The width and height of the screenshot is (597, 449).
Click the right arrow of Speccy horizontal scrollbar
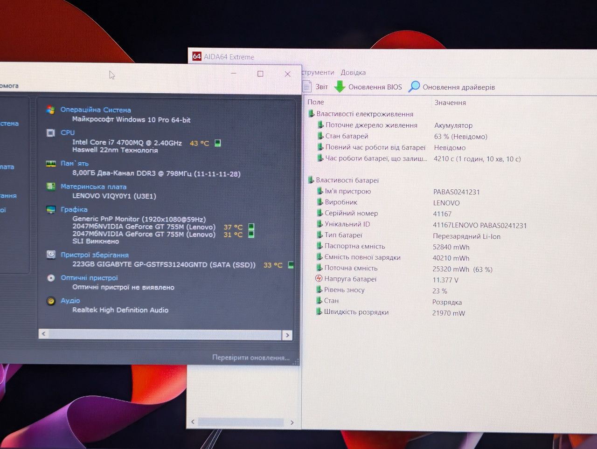point(287,335)
